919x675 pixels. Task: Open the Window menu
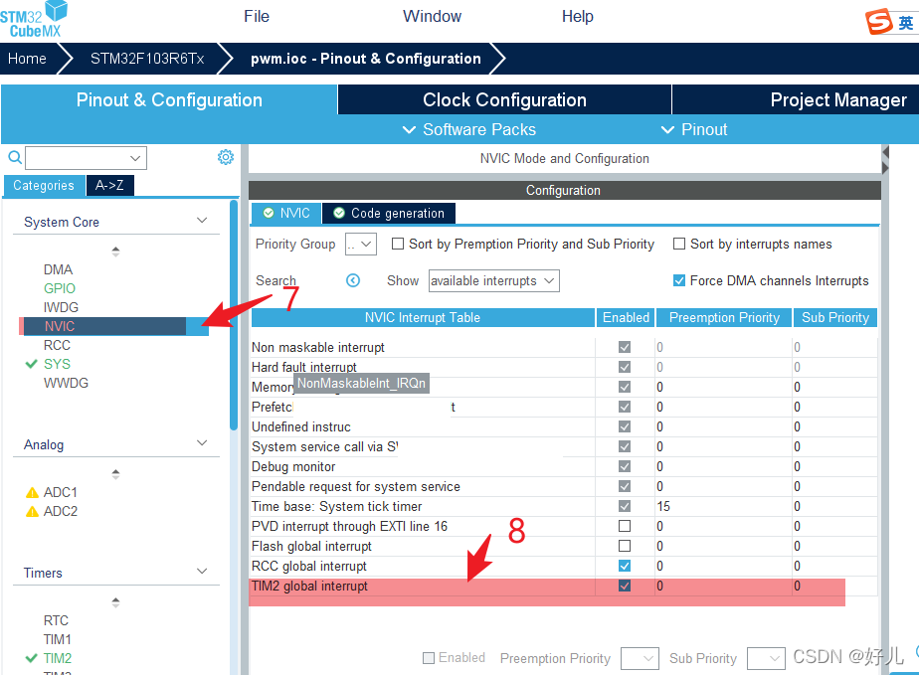point(432,17)
